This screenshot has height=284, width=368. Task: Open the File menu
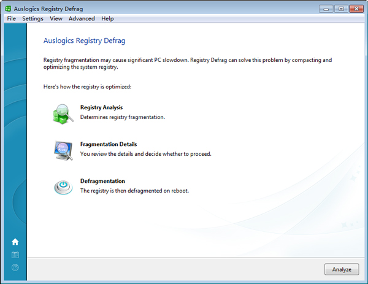[x=11, y=18]
